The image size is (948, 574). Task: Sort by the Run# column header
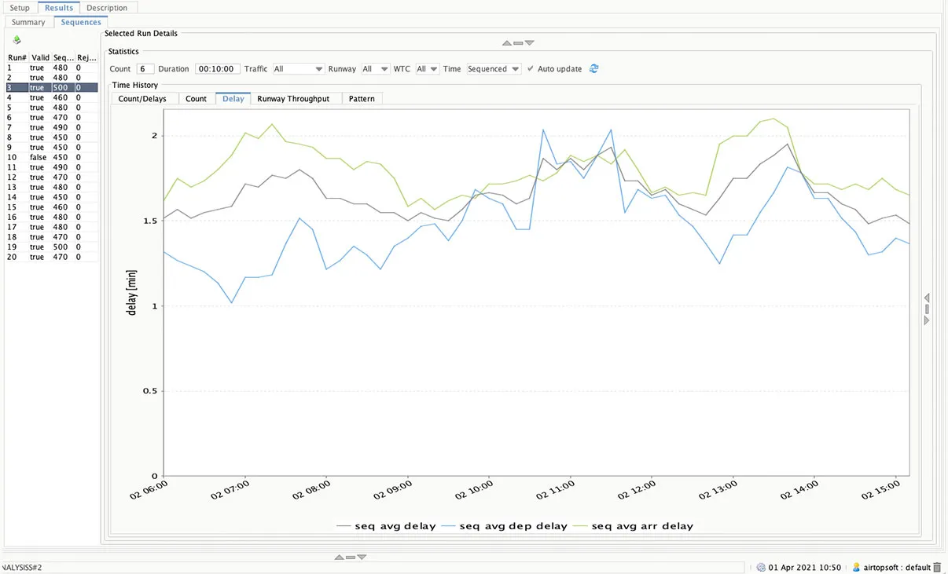click(17, 57)
